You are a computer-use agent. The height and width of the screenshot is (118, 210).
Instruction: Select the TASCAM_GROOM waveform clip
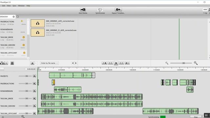pos(92,104)
